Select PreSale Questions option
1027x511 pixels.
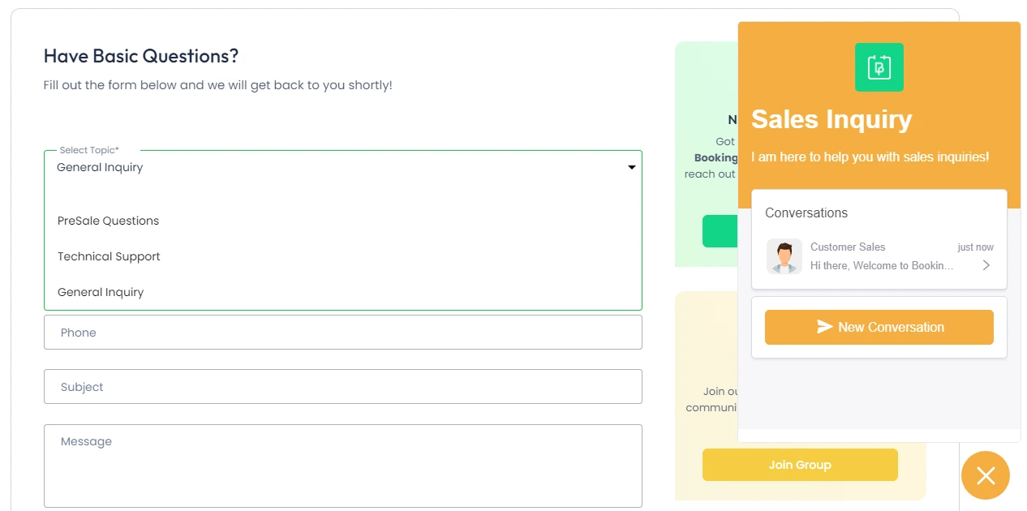pos(108,221)
